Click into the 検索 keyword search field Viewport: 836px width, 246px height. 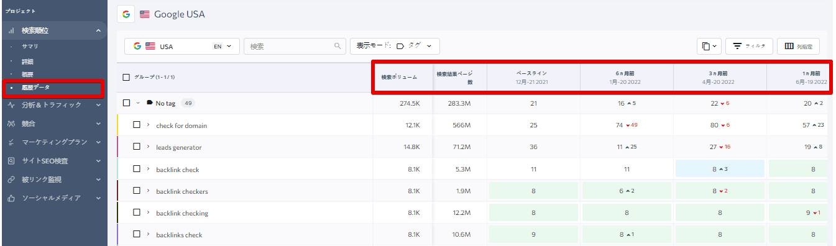295,46
